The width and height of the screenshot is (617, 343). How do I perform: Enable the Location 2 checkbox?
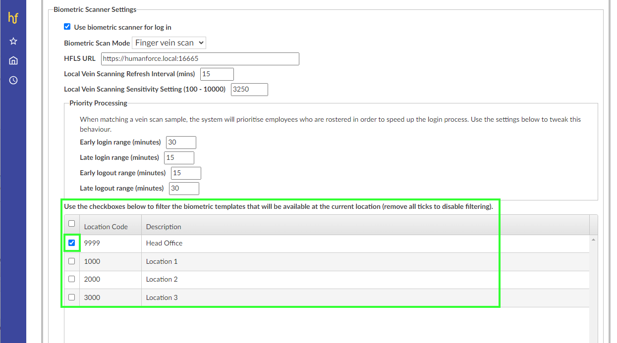pos(72,279)
